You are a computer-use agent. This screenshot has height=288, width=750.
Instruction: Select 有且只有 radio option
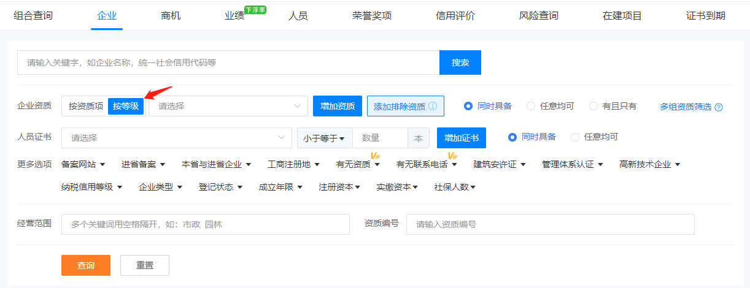click(x=593, y=106)
